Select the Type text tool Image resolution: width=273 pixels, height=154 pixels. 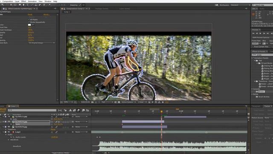pos(27,5)
